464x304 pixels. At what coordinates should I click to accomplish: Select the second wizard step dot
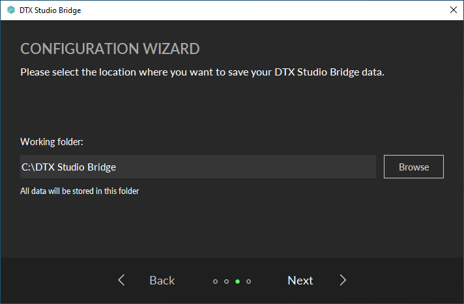(x=226, y=281)
